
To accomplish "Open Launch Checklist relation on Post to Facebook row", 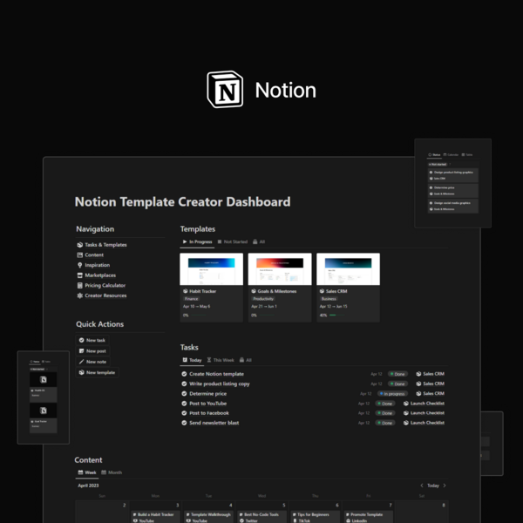I will point(424,413).
